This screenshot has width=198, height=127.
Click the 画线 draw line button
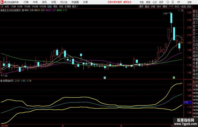165,7
